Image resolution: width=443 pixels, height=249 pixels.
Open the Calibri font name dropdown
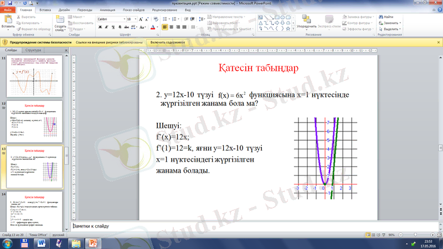pyautogui.click(x=122, y=19)
